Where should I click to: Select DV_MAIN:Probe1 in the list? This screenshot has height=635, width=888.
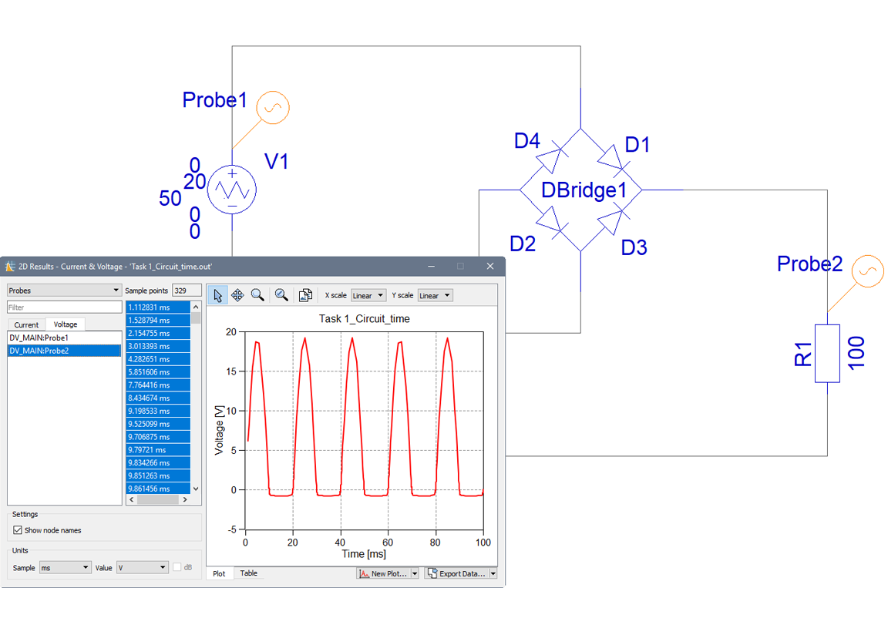tap(39, 338)
